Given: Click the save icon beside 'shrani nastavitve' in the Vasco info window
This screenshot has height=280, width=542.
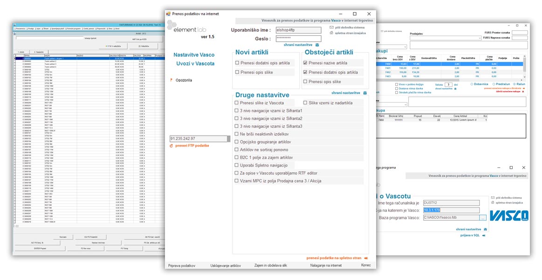Looking at the screenshot, I should pyautogui.click(x=485, y=229).
